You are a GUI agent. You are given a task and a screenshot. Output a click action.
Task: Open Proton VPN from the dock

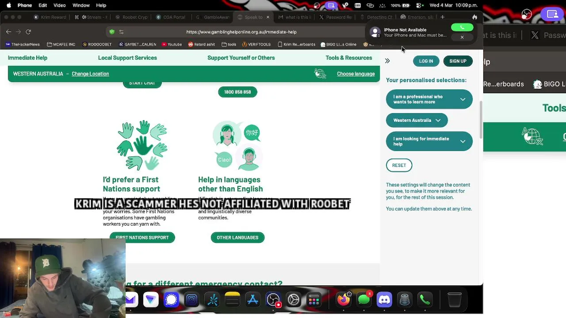151,300
